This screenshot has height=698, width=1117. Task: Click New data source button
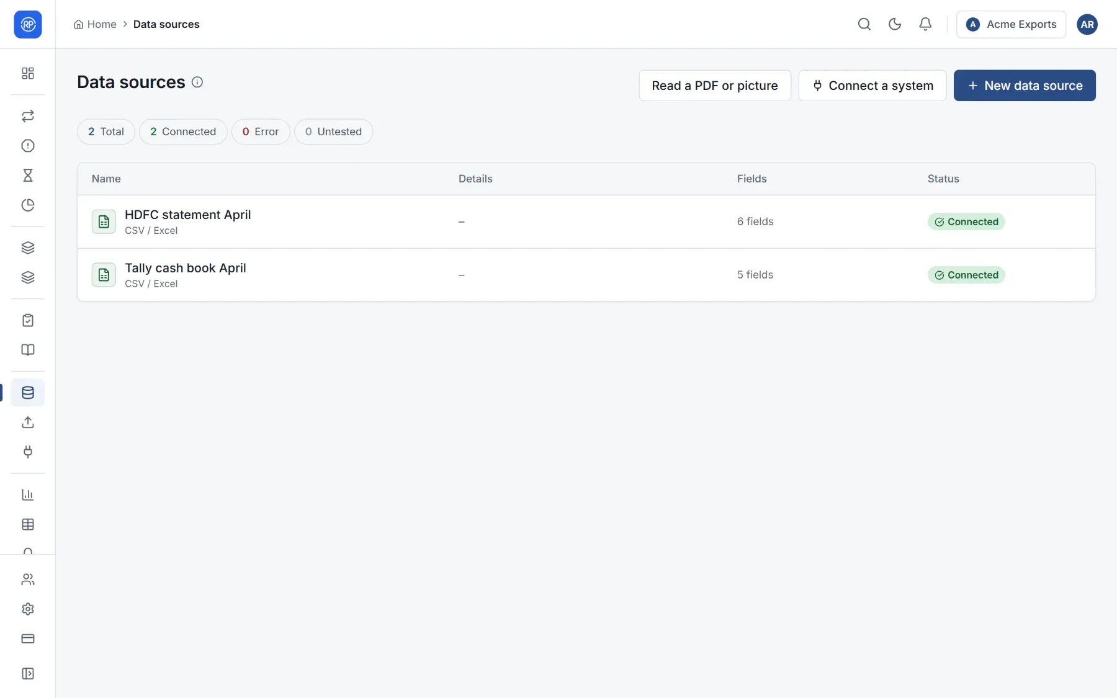tap(1025, 86)
